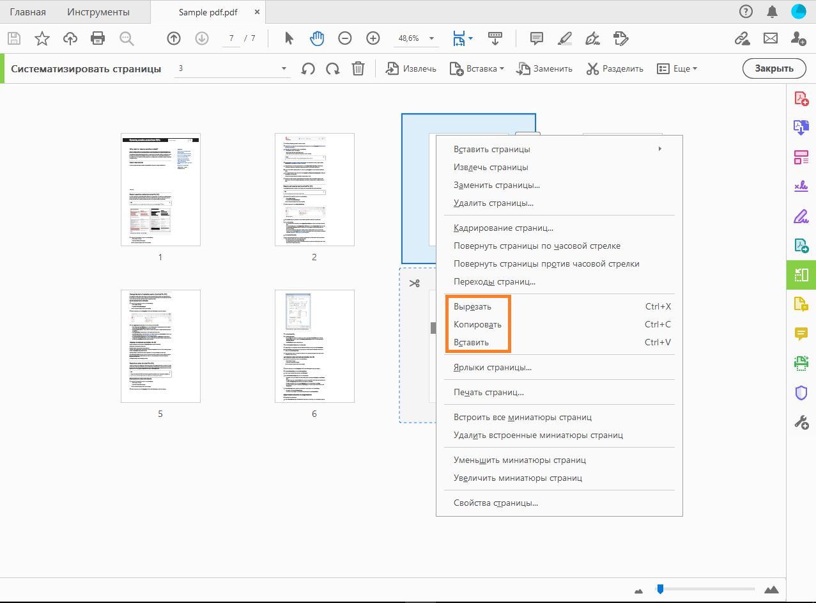Screen dimensions: 816x603
Task: Zoom out with minus circle icon
Action: [345, 38]
